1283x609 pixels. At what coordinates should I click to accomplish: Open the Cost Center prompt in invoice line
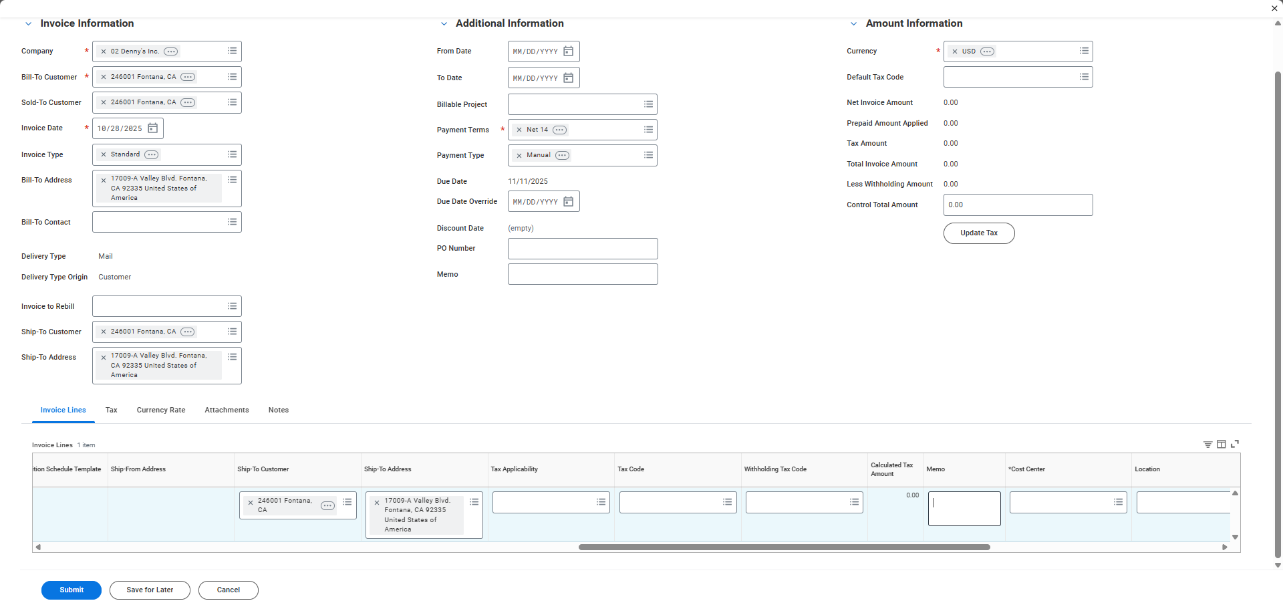pos(1118,502)
